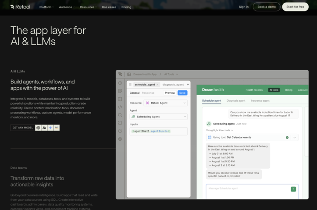Image resolution: width=317 pixels, height=210 pixels.
Task: Click the green send arrow button
Action: pyautogui.click(x=293, y=189)
